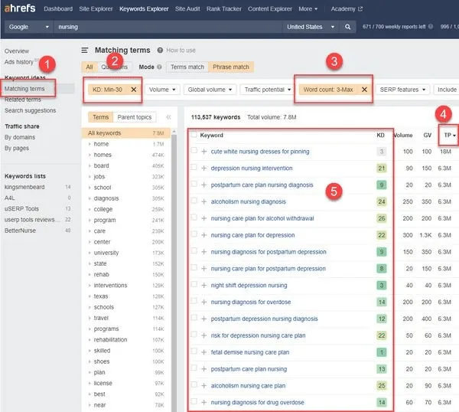Screen dimensions: 459x412
Task: Expand the 'home' term group
Action: coord(90,144)
